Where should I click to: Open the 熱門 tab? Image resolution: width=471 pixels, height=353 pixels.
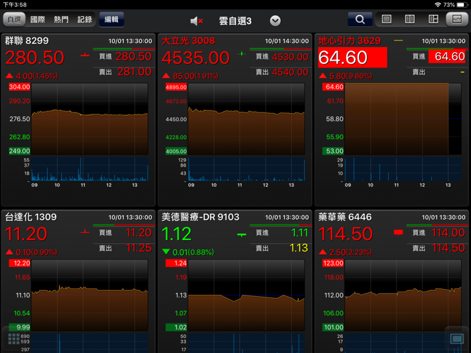[61, 20]
